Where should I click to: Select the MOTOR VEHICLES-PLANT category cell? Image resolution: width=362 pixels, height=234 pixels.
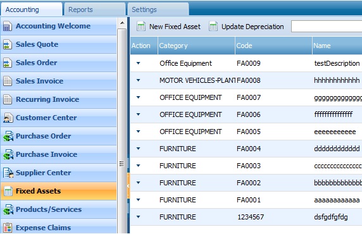coord(196,80)
